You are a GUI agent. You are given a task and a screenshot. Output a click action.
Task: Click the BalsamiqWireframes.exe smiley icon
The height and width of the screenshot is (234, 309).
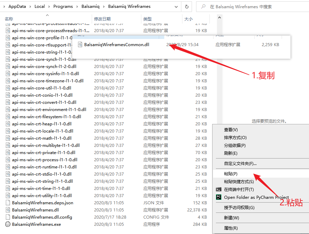pyautogui.click(x=8, y=224)
